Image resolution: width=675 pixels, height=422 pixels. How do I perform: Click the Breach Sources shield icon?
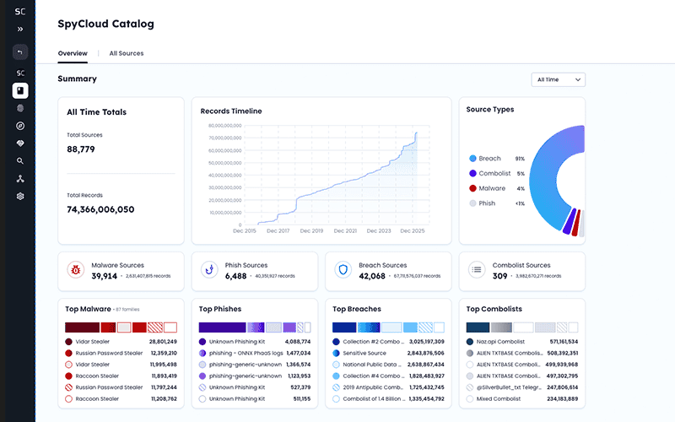pyautogui.click(x=343, y=270)
